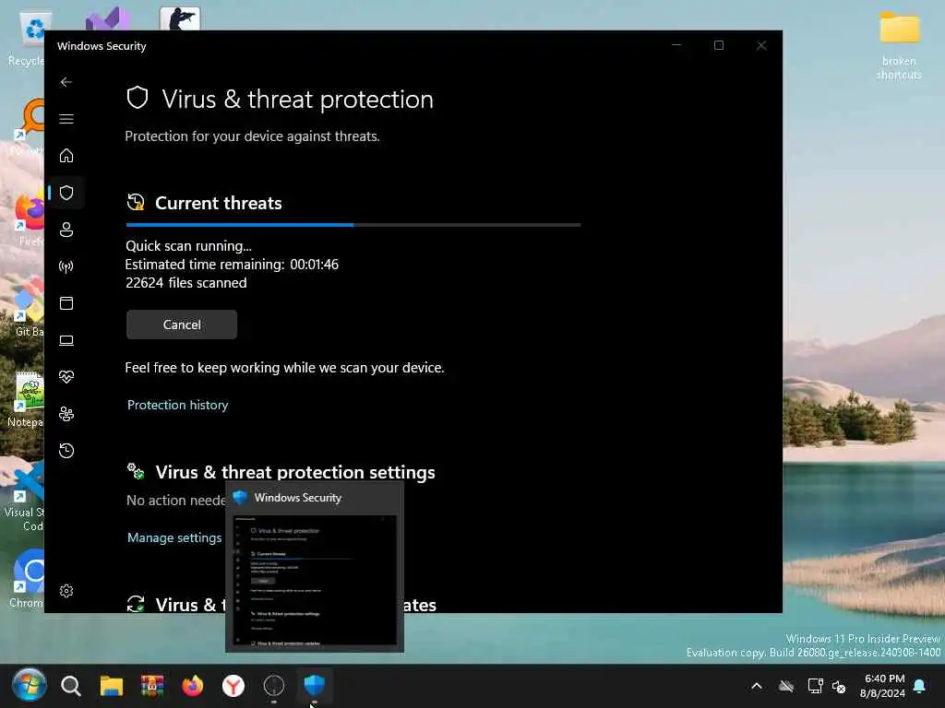The width and height of the screenshot is (945, 708).
Task: Open File Explorer from taskbar
Action: [x=112, y=685]
